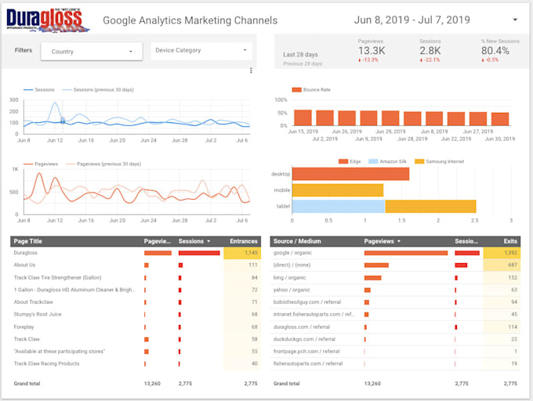Select the Duragloss page title row
This screenshot has width=533, height=401.
pos(136,253)
